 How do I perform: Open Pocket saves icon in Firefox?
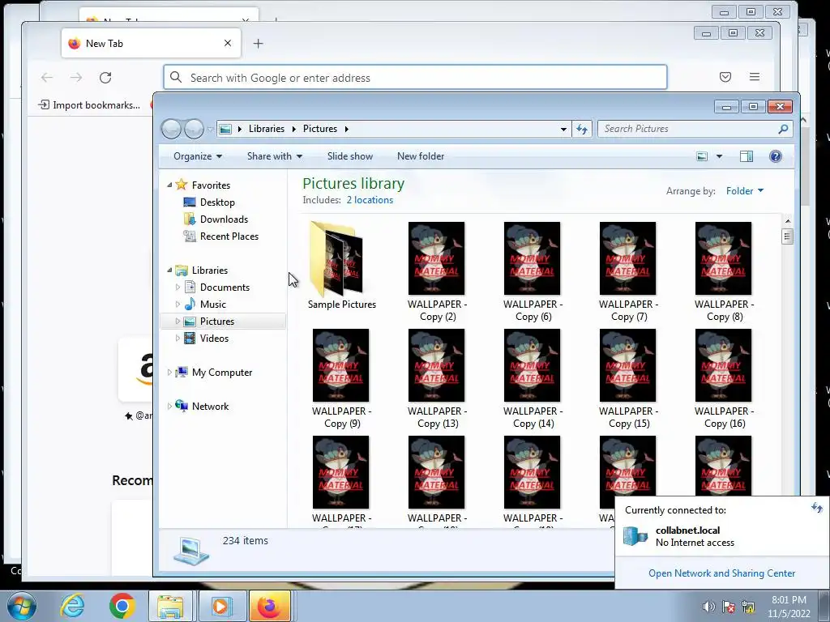[x=725, y=77]
